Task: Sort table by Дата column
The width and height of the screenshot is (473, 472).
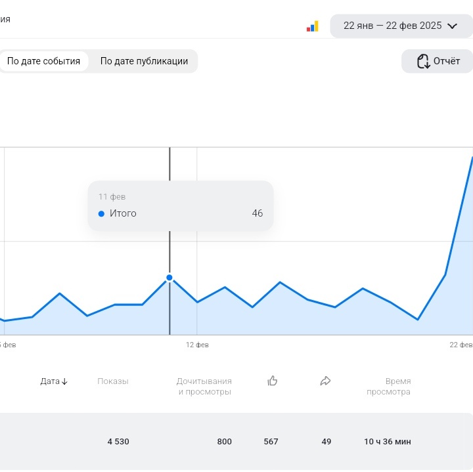Action: point(54,381)
